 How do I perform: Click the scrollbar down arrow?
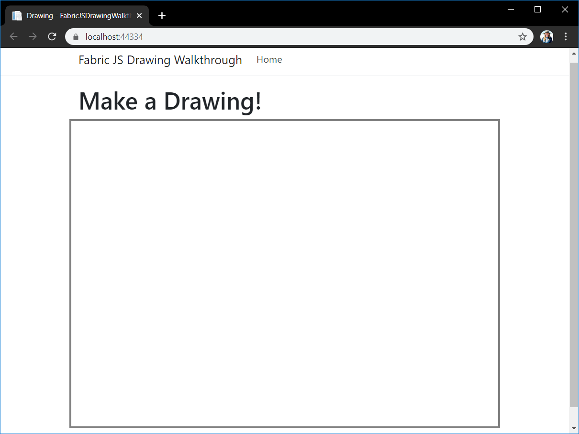point(574,427)
